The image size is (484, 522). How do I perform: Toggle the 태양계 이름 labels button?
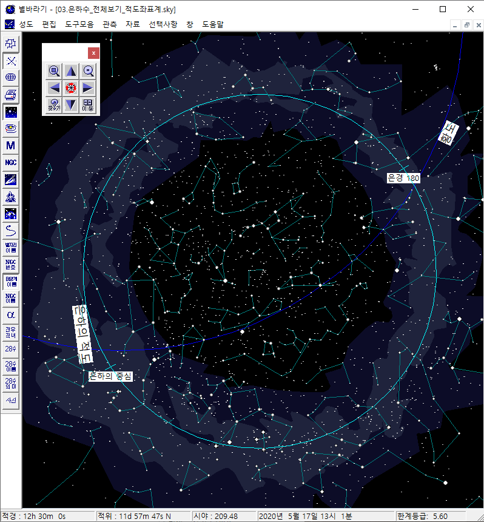click(x=11, y=282)
